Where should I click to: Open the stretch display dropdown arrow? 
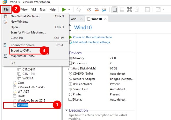point(163,9)
